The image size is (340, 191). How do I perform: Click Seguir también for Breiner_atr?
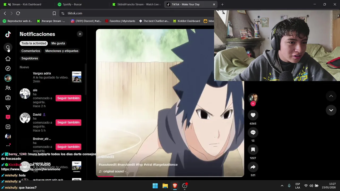tap(68, 147)
